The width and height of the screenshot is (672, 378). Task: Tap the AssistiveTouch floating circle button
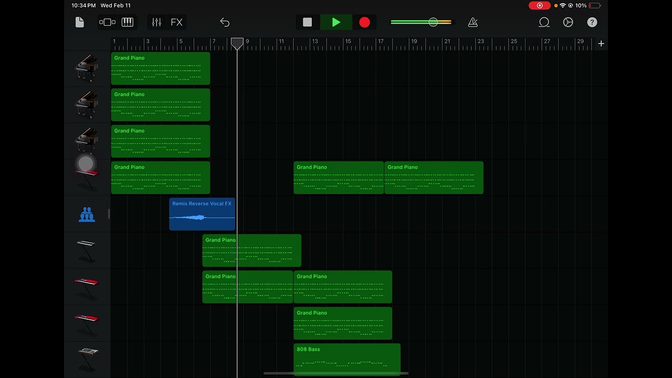coord(86,164)
